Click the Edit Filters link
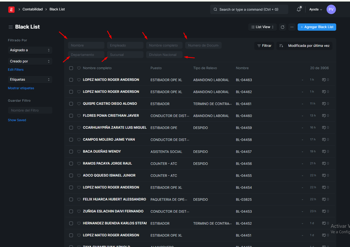Image resolution: width=350 pixels, height=247 pixels. [16, 70]
